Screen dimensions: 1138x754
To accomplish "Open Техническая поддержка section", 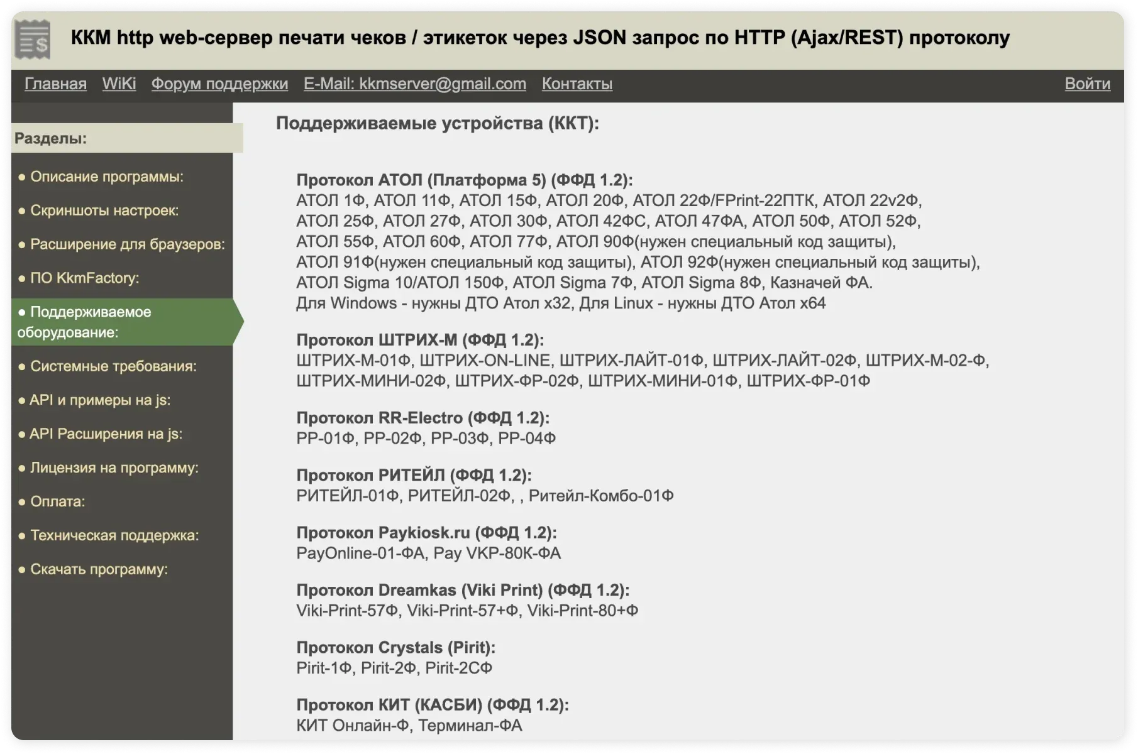I will coord(114,536).
